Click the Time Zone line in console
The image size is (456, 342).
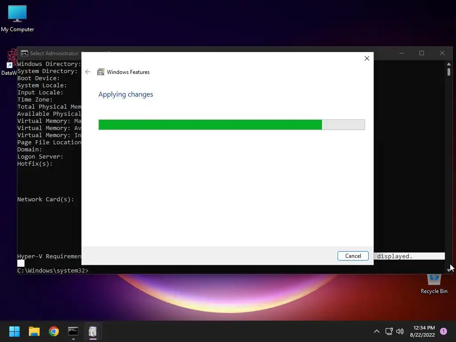(x=35, y=100)
